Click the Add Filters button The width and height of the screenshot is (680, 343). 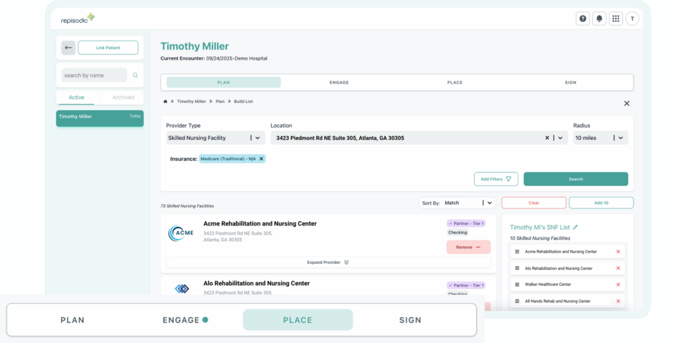point(495,179)
